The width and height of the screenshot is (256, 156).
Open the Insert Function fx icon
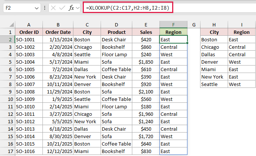(71, 8)
